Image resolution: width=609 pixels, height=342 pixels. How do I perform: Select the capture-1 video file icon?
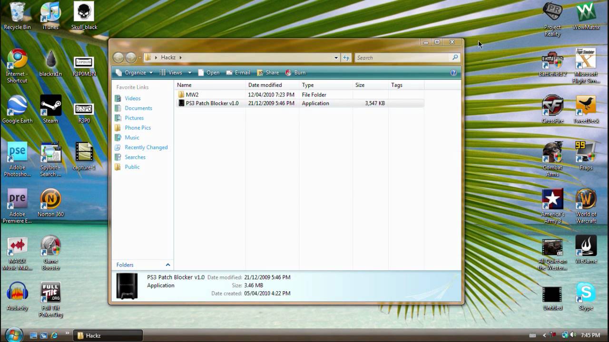84,156
